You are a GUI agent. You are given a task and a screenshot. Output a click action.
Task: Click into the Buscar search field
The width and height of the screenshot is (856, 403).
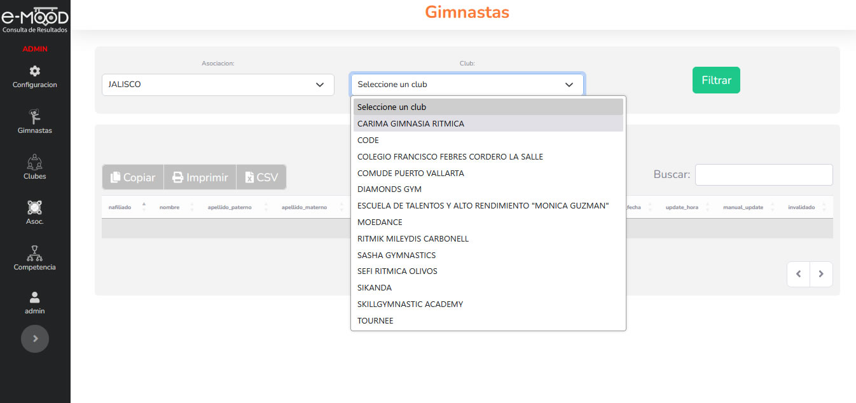tap(763, 175)
